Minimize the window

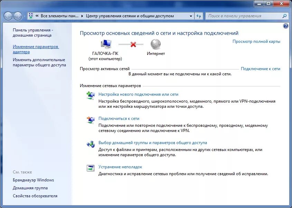tap(260, 3)
